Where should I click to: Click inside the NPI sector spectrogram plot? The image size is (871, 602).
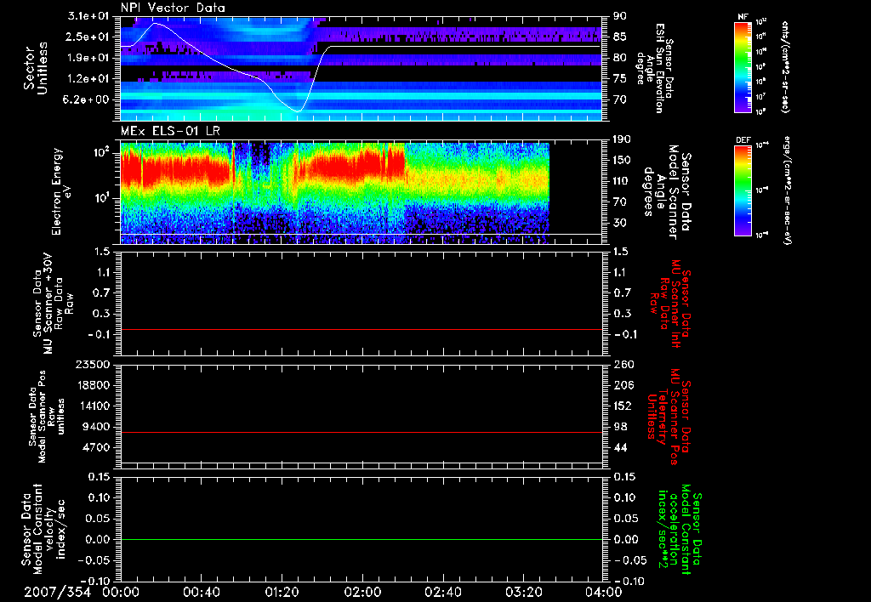(361, 68)
